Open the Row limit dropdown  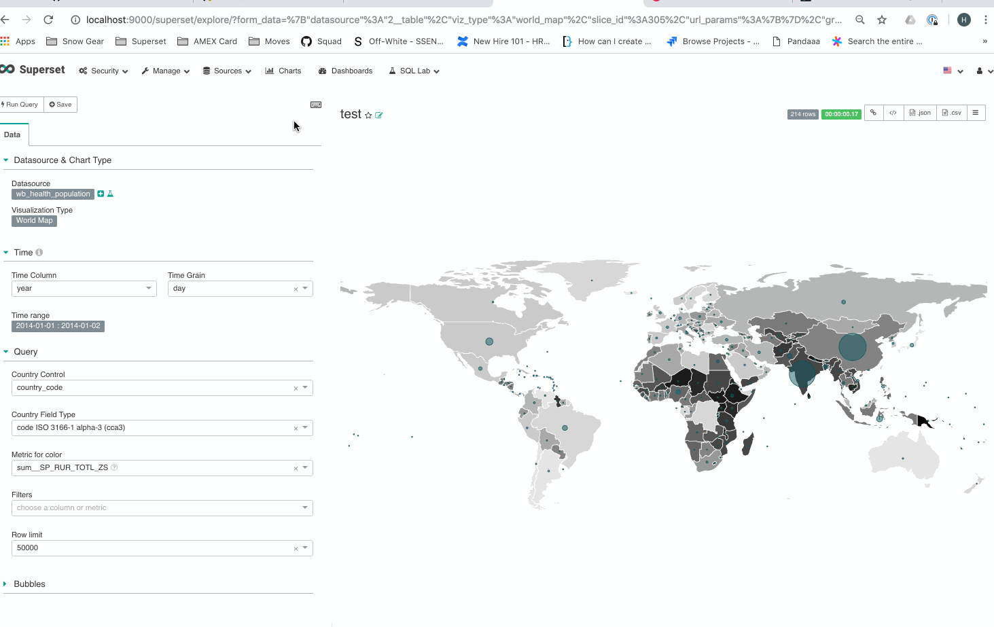[162, 548]
